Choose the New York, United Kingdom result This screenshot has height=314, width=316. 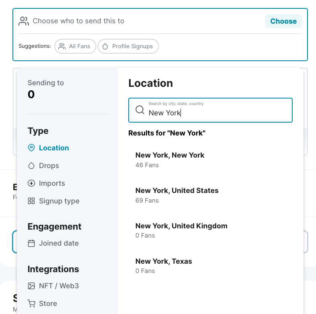tap(181, 230)
